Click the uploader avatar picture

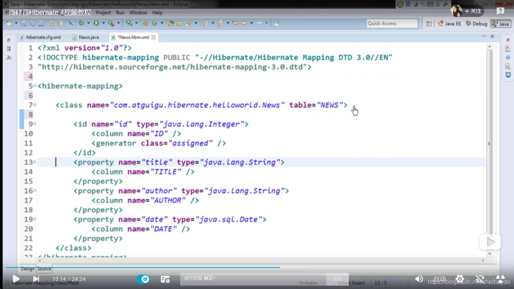456,11
